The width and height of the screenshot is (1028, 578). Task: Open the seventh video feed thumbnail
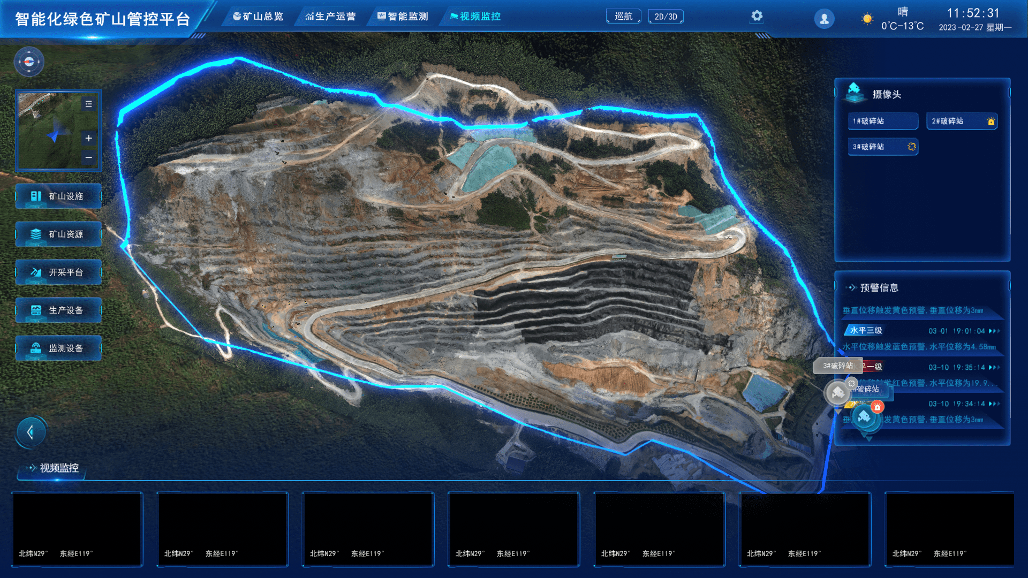(950, 529)
